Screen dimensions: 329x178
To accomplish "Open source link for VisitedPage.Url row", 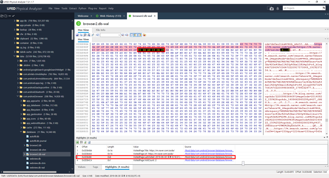I will pyautogui.click(x=209, y=154).
